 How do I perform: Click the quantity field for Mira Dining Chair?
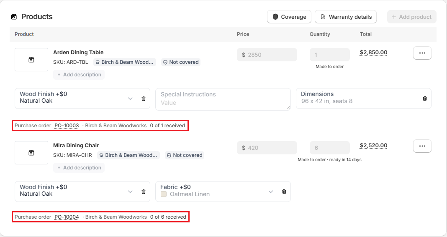tap(329, 148)
